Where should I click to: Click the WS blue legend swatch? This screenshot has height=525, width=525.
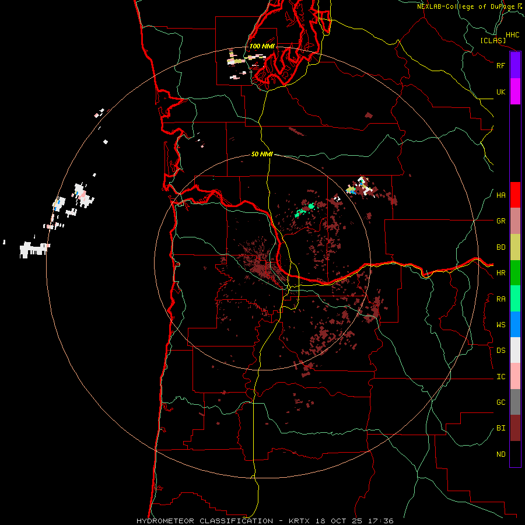515,324
